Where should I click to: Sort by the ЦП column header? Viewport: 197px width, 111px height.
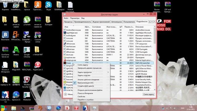pyautogui.click(x=121, y=27)
